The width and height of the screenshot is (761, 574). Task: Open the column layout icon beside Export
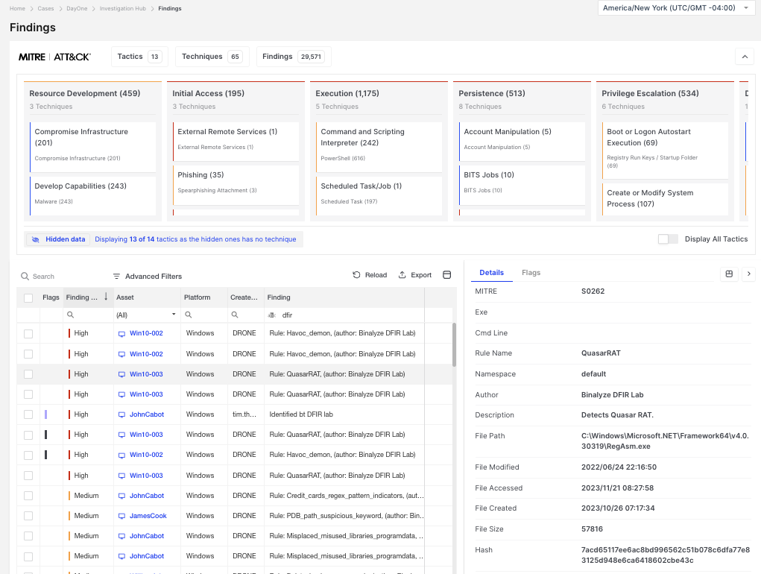click(447, 275)
